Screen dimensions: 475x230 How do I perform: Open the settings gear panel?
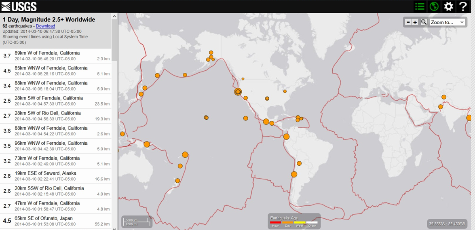(448, 6)
